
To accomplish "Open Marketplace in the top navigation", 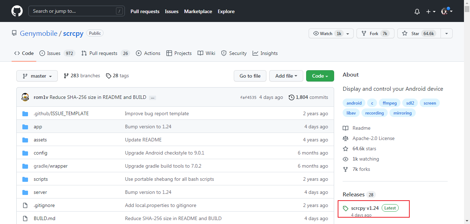I will tap(198, 11).
